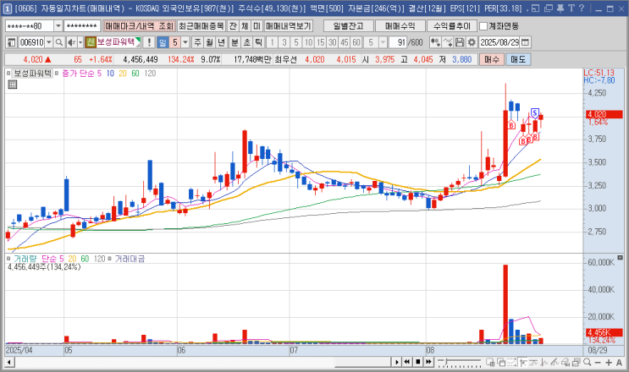Zoom in chart with plus icon
This screenshot has height=372, width=629.
tap(609, 362)
